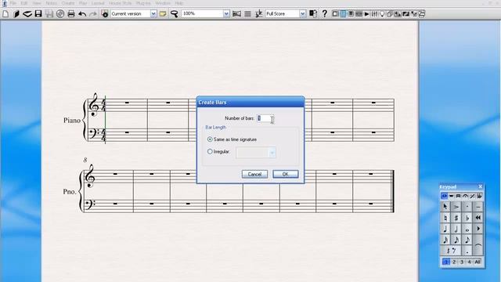Open Help via the question mark icon

tap(324, 14)
